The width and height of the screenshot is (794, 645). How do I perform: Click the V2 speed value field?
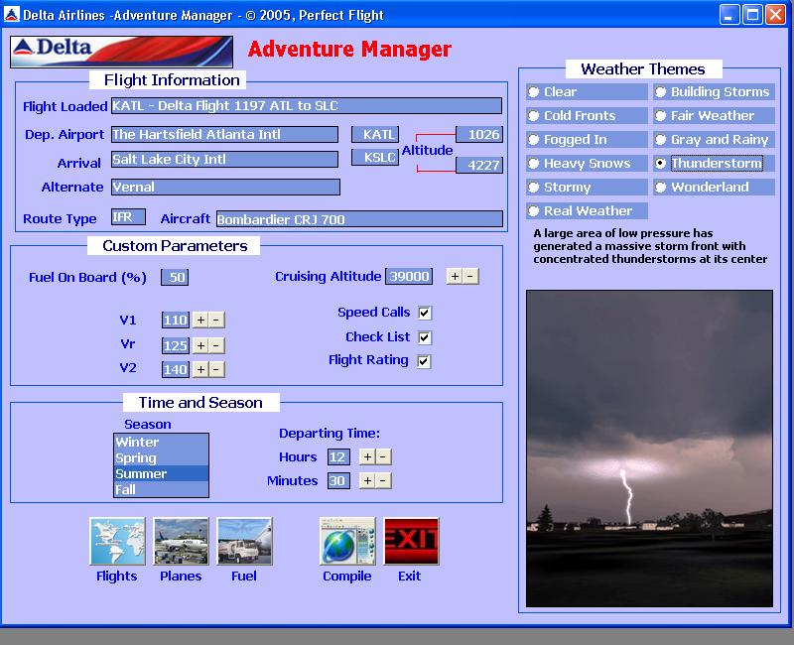coord(176,369)
